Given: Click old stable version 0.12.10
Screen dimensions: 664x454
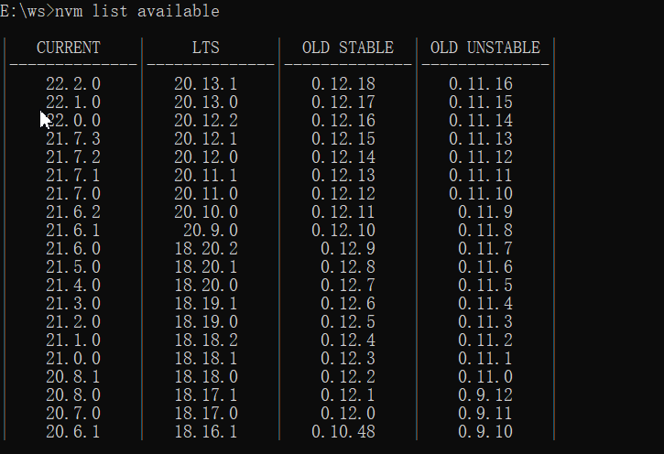Looking at the screenshot, I should [x=343, y=230].
